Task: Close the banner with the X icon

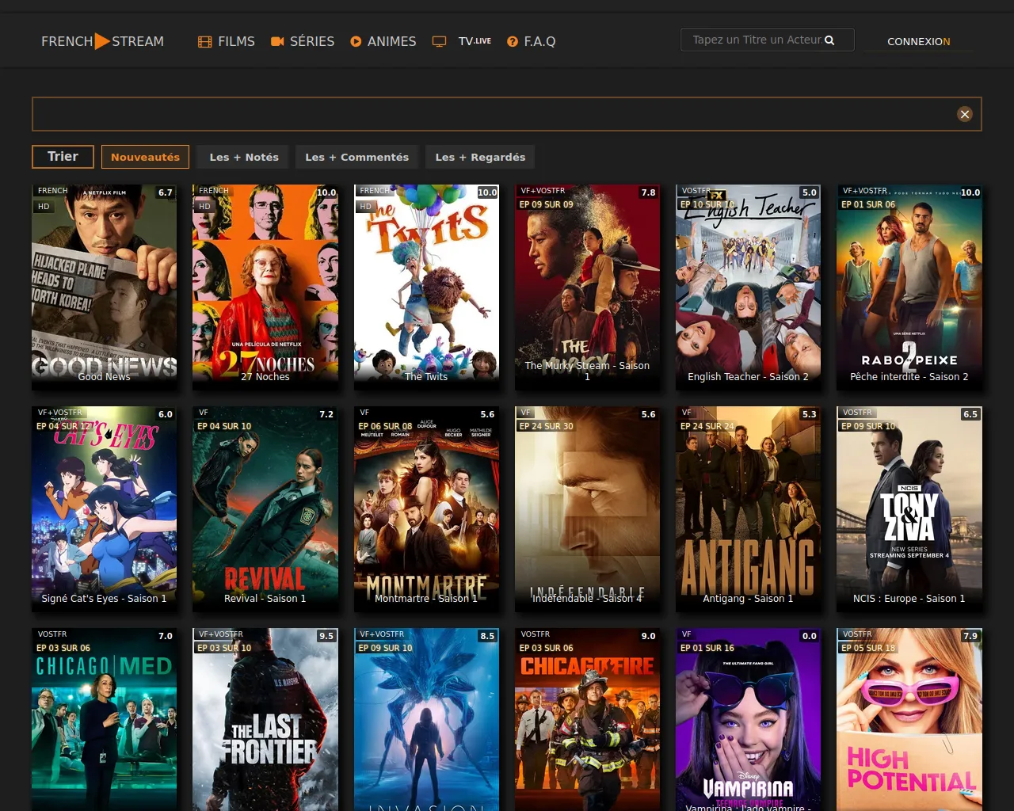Action: pos(964,114)
